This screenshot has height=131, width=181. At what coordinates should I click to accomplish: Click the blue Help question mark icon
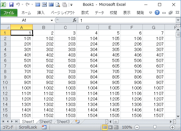coord(157,13)
